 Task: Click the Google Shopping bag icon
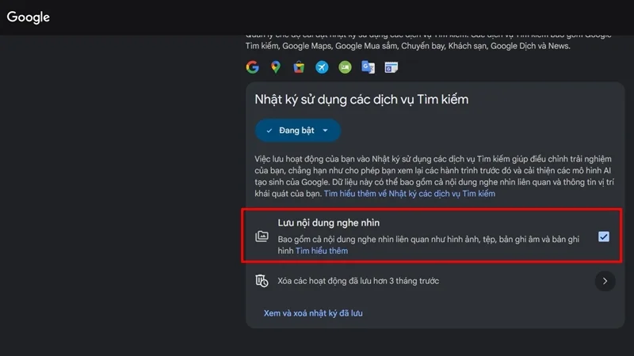click(x=299, y=67)
